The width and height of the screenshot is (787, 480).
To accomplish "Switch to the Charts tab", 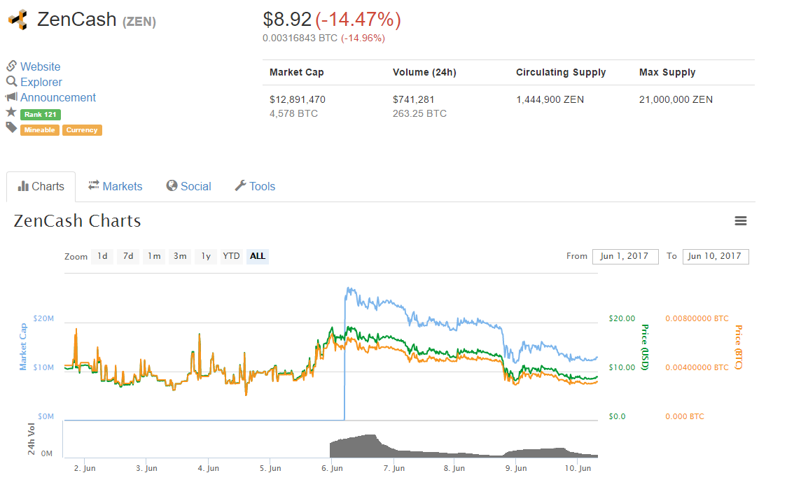I will pos(41,187).
